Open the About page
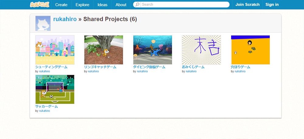The height and width of the screenshot is (139, 304). tap(121, 5)
